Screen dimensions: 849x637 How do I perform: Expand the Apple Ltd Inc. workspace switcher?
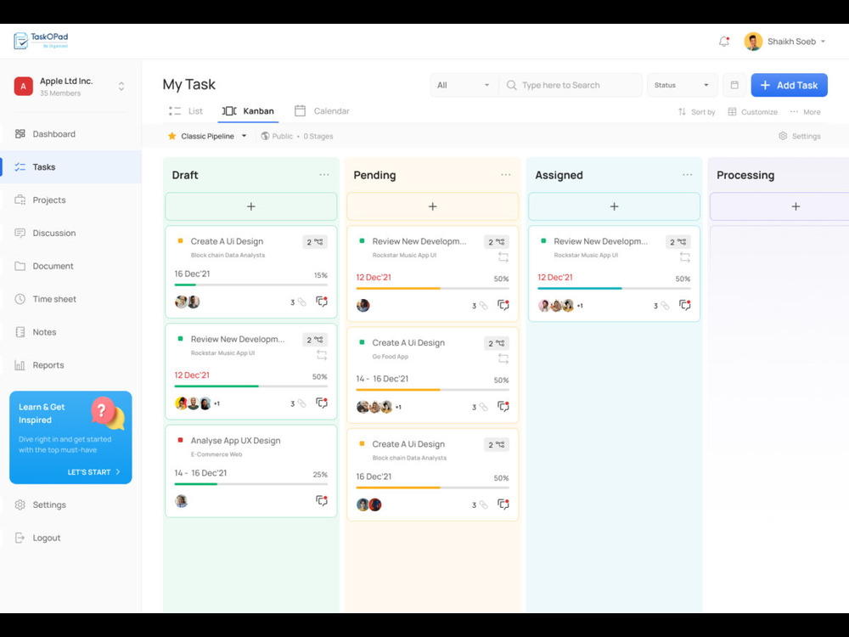pos(121,86)
